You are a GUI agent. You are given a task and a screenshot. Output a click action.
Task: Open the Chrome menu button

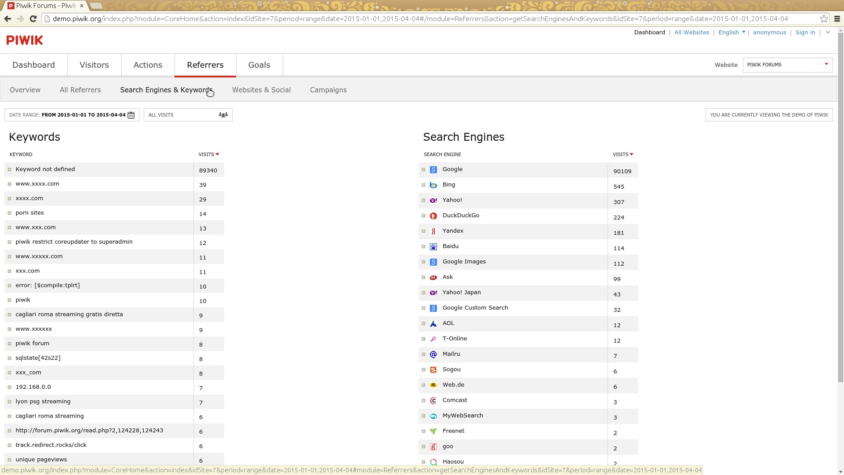[x=837, y=19]
